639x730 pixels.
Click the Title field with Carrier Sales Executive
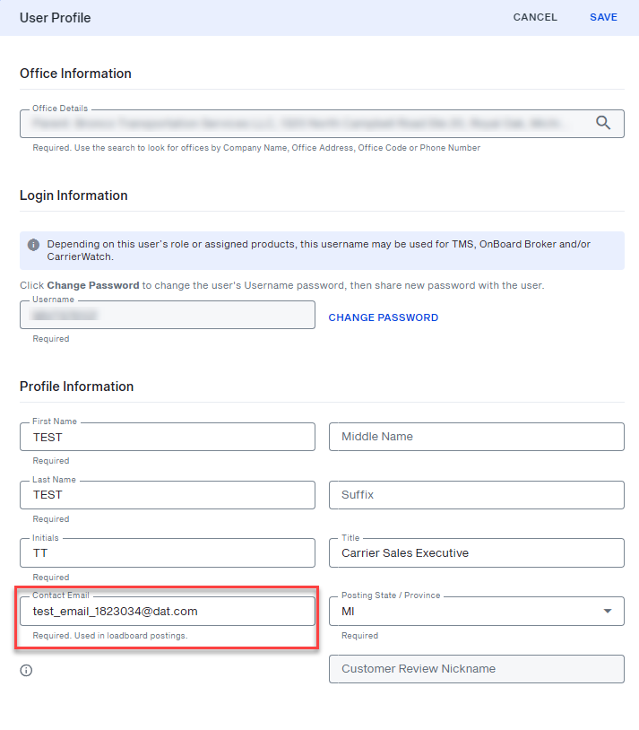(x=476, y=553)
